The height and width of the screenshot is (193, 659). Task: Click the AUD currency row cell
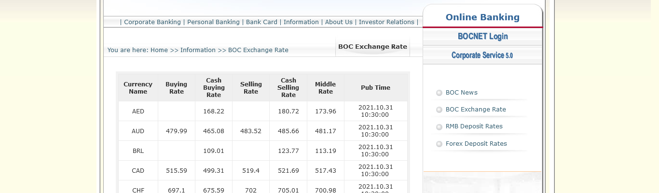pyautogui.click(x=138, y=131)
